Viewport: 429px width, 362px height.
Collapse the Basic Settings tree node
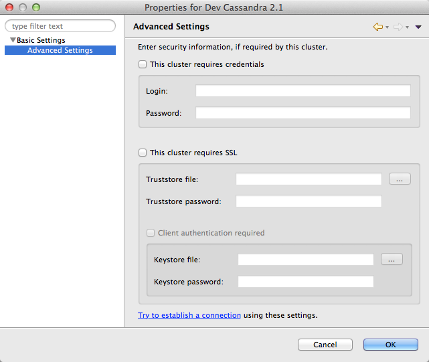pos(13,40)
